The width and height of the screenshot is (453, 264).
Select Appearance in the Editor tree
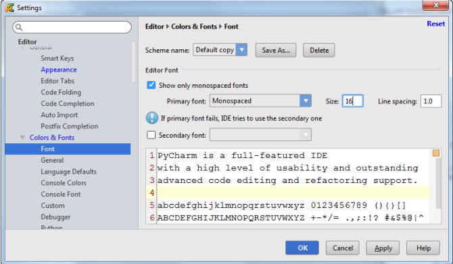[59, 70]
